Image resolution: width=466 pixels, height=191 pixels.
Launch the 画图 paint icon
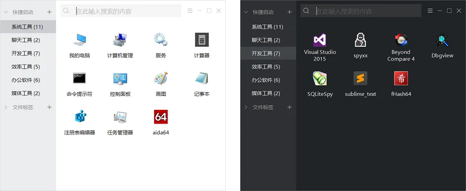[161, 78]
